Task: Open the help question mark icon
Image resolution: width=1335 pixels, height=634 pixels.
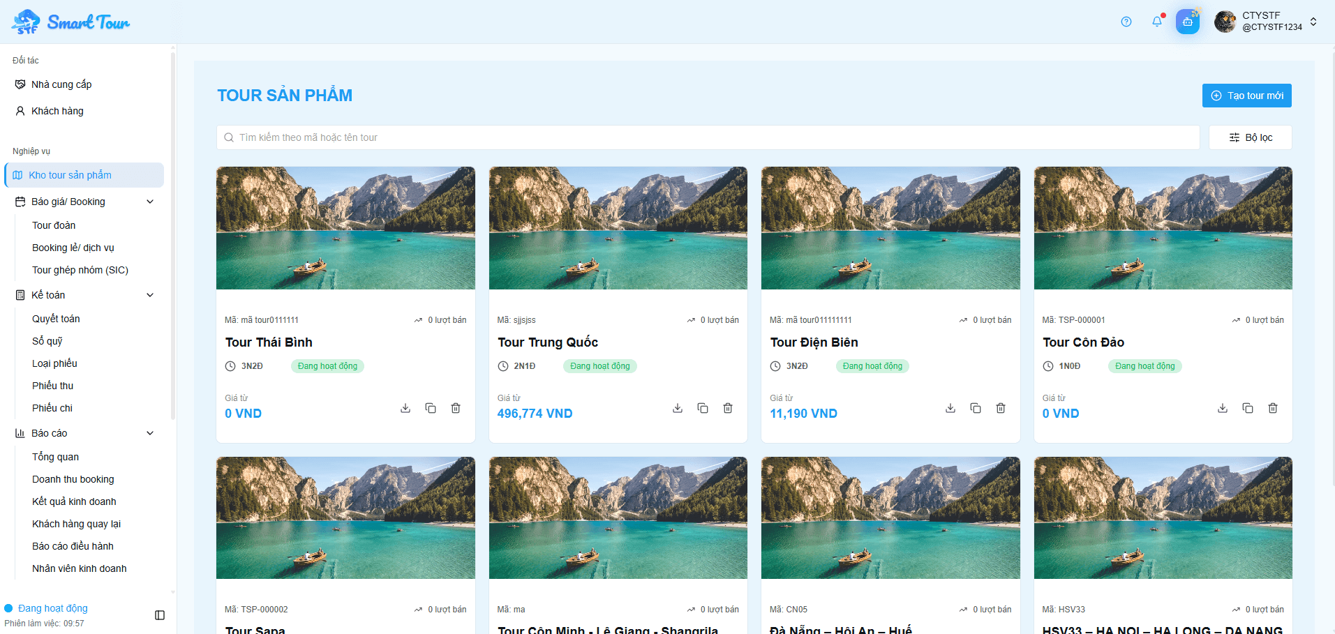Action: pyautogui.click(x=1126, y=22)
